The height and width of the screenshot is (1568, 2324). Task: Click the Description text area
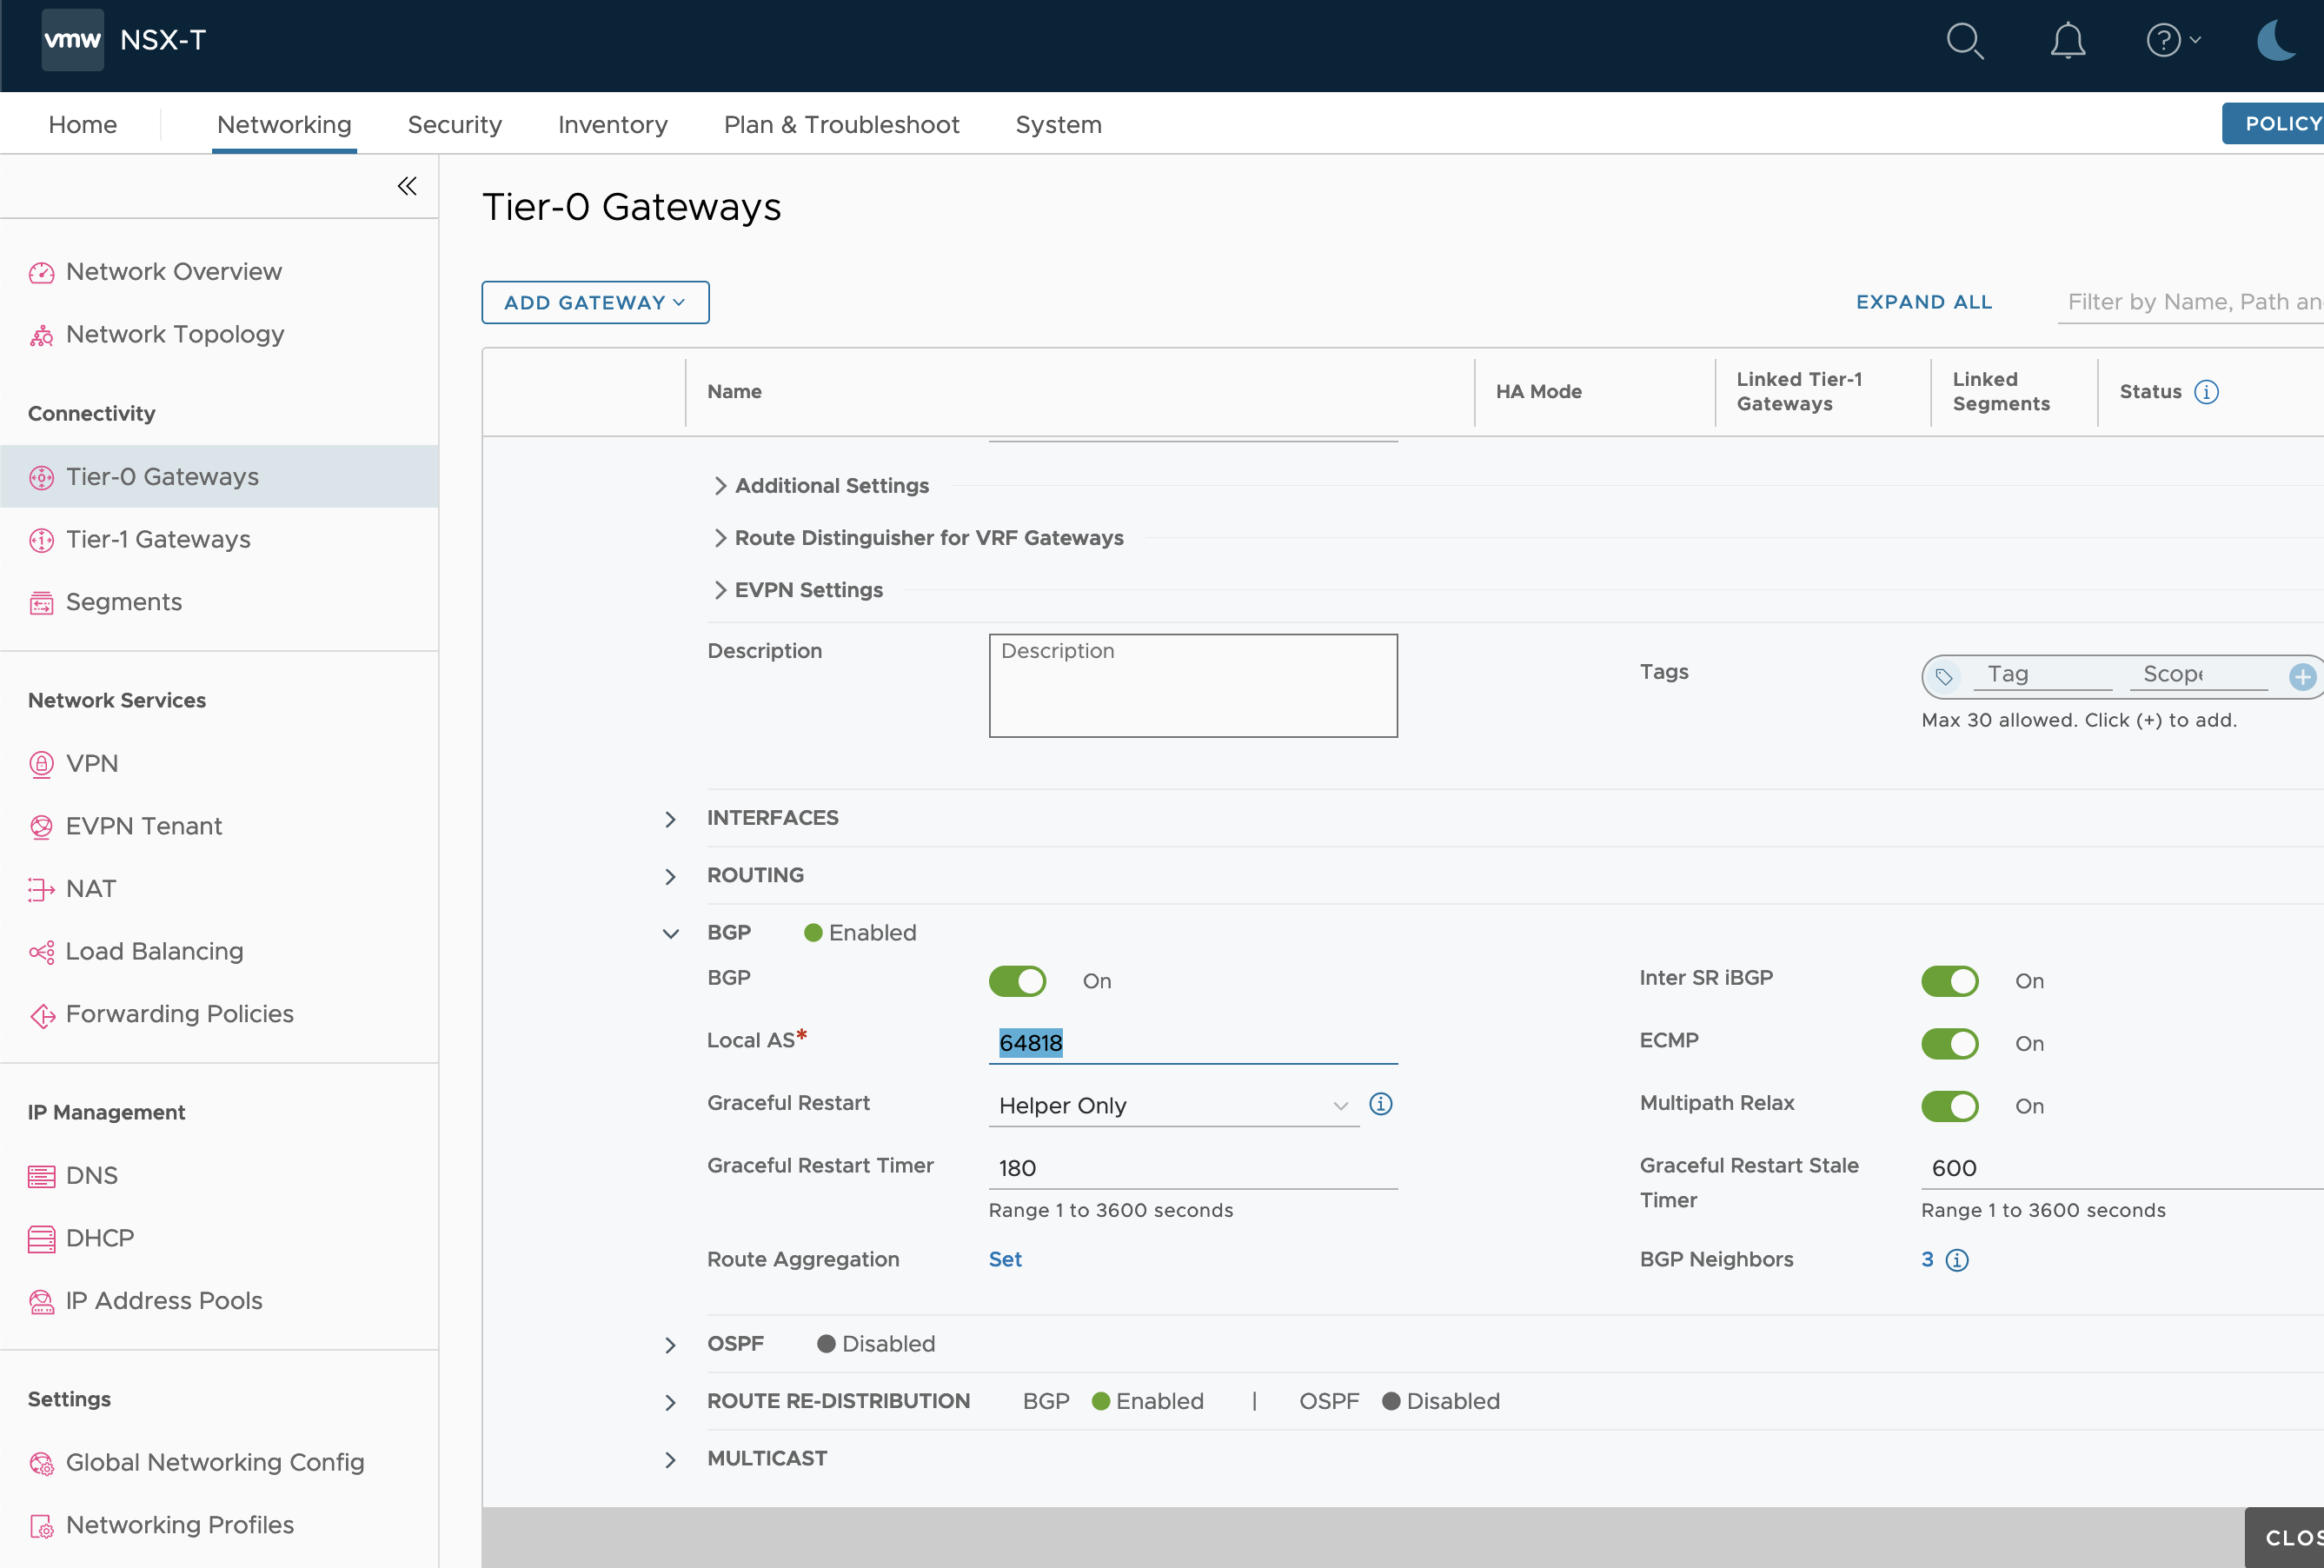tap(1193, 686)
